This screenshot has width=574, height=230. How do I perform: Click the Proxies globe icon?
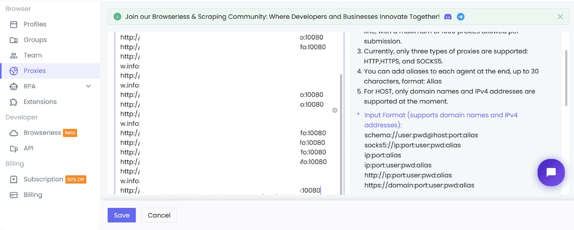(14, 71)
